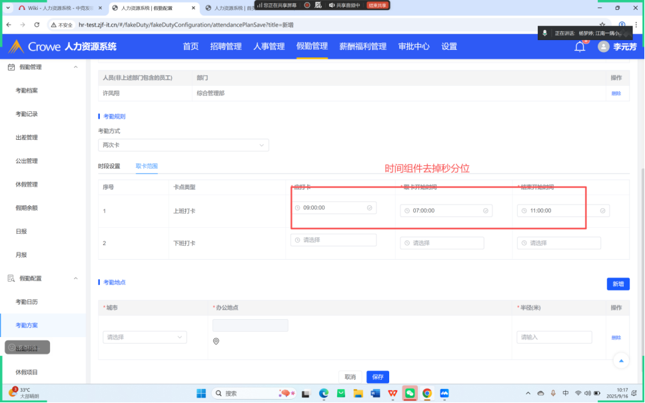Collapse the 假勤配置 sidebar section
Image resolution: width=645 pixels, height=403 pixels.
click(75, 278)
